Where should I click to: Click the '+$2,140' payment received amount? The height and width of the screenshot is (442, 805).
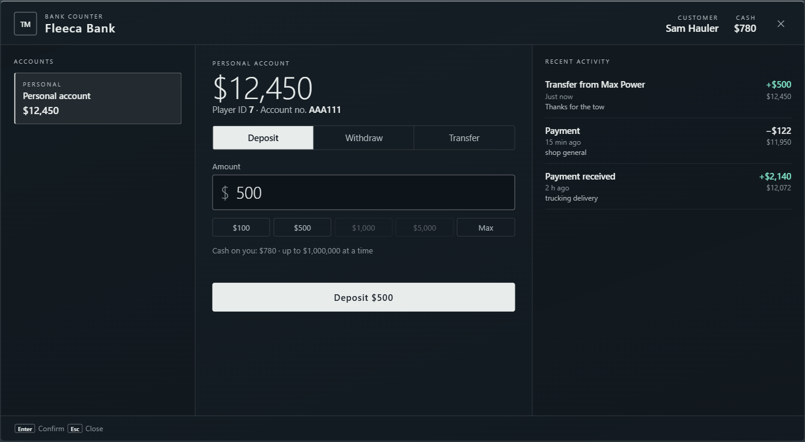coord(775,177)
